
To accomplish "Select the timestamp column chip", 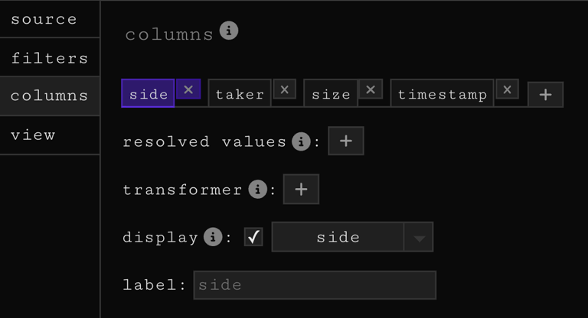I will pos(442,94).
